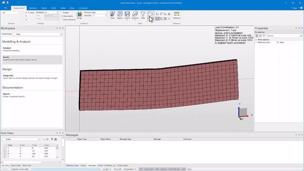Click the save icon in title bar
This screenshot has height=171, width=304.
[8, 3]
